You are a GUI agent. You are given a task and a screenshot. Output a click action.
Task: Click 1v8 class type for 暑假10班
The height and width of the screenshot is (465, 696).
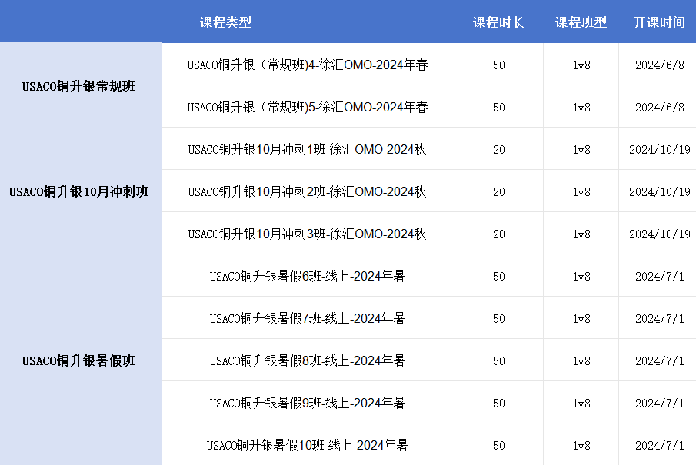[581, 446]
